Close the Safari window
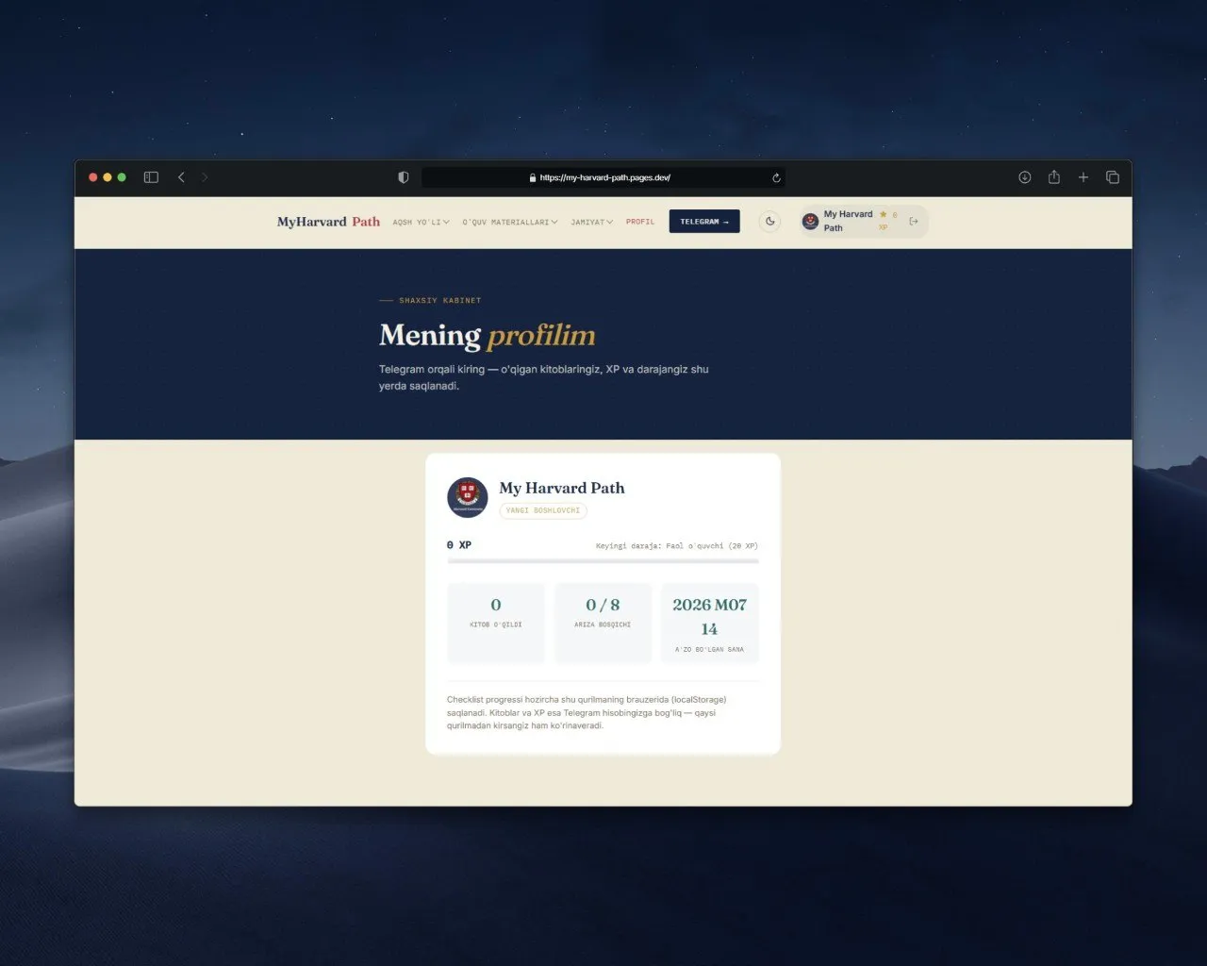Viewport: 1207px width, 966px height. coord(93,177)
